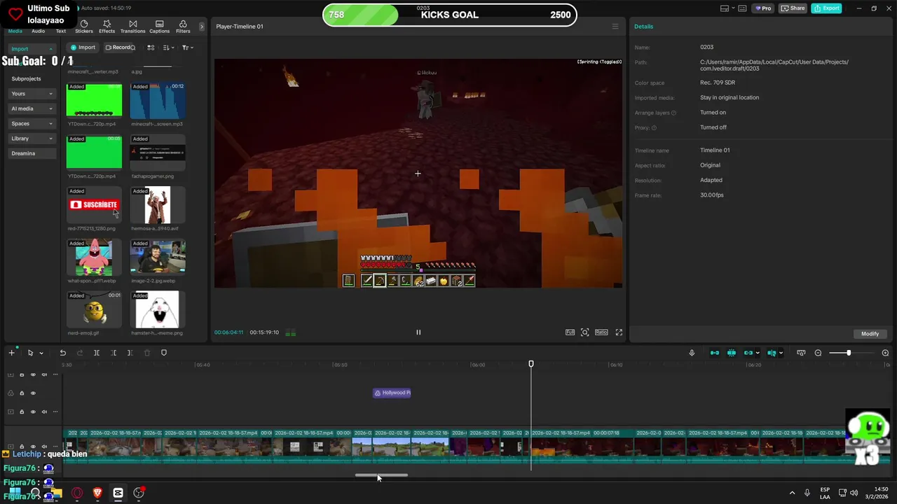Open timeline preview-axis settings icon

[801, 353]
